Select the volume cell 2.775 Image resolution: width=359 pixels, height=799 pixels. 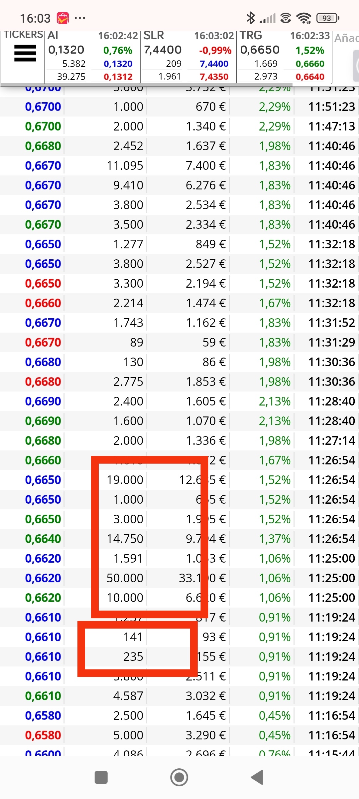click(128, 382)
